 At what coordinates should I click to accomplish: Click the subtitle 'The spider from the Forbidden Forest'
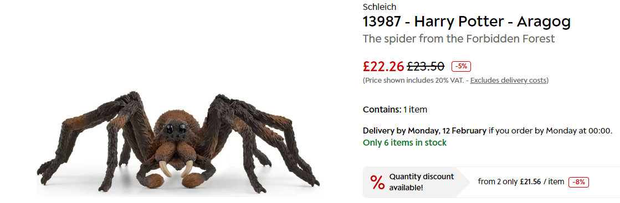(459, 39)
